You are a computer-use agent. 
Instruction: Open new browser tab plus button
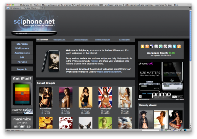tap(42, 8)
